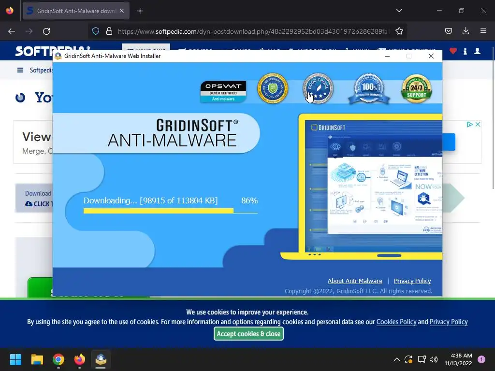This screenshot has height=371, width=495.
Task: Click the 24/7 Support badge
Action: (x=416, y=89)
